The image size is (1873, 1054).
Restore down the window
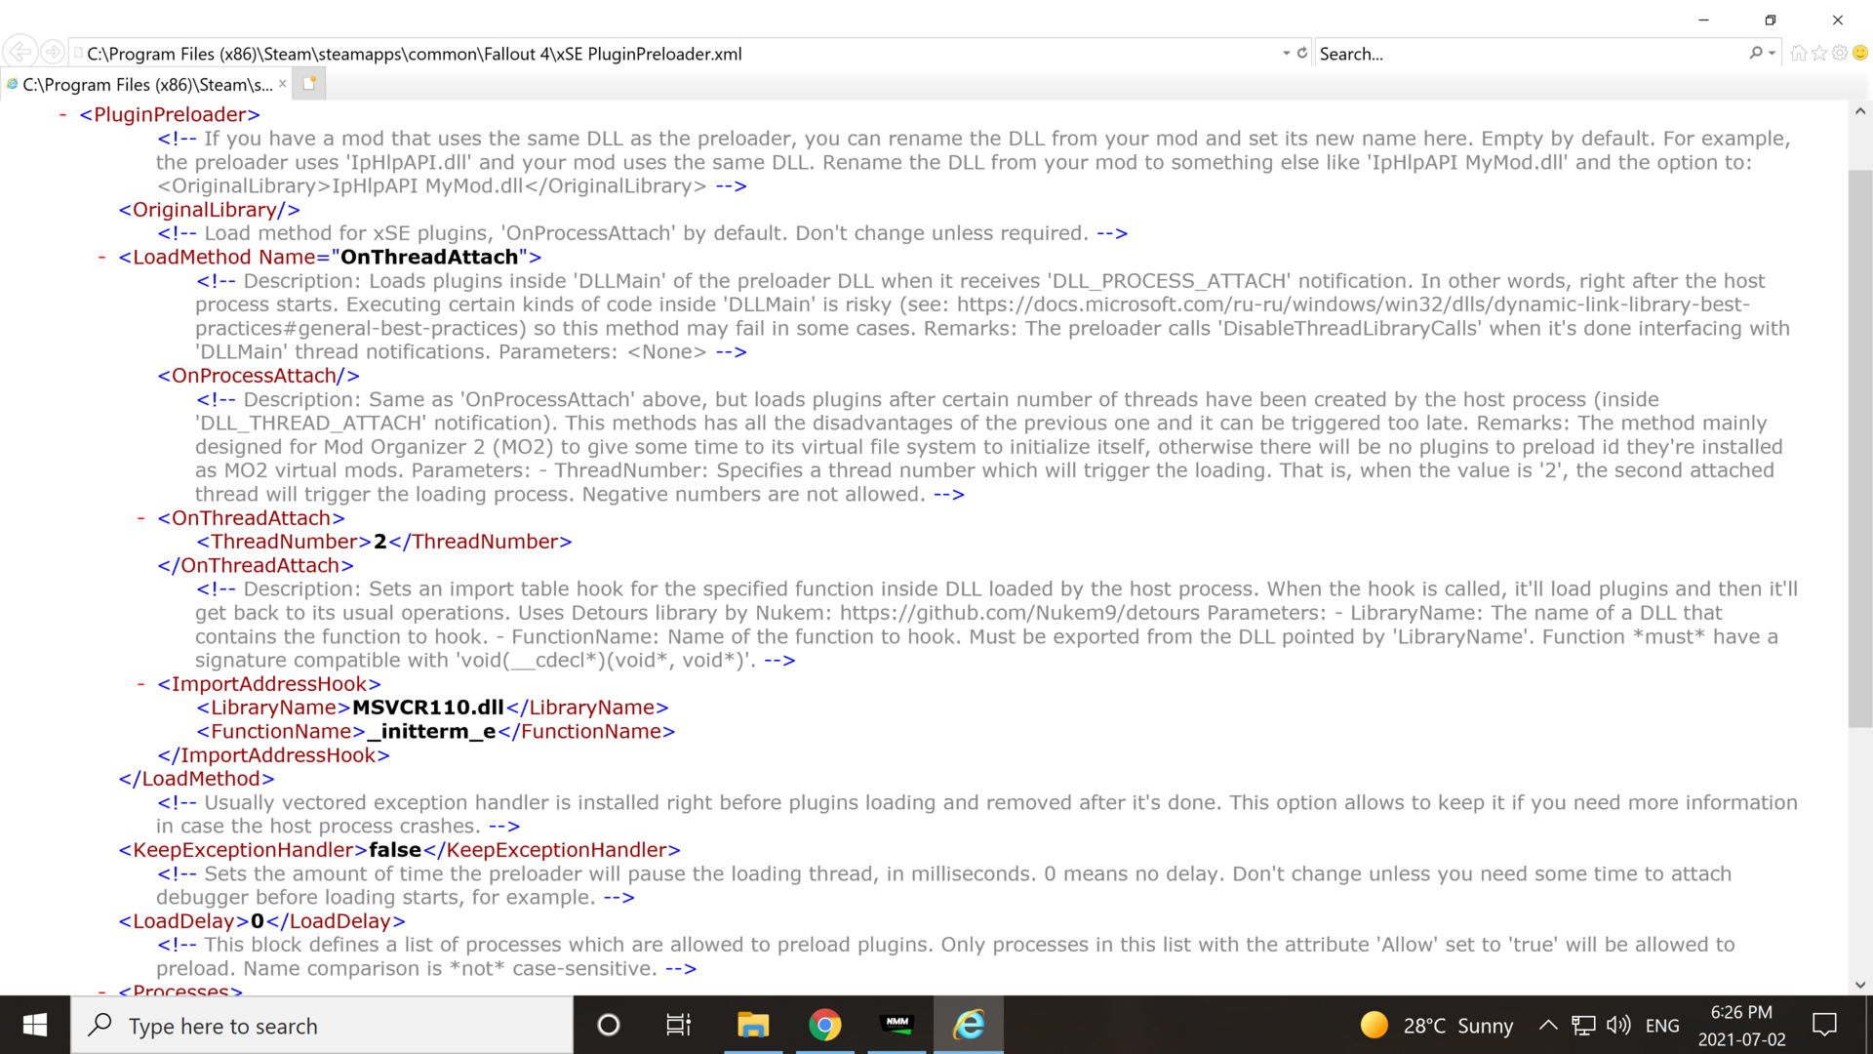tap(1771, 20)
